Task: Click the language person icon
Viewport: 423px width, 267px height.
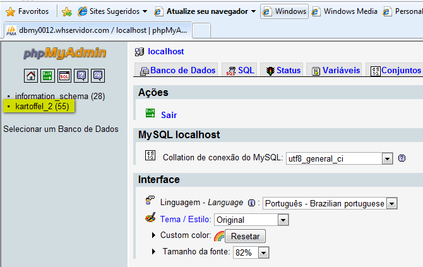Action: click(x=150, y=200)
